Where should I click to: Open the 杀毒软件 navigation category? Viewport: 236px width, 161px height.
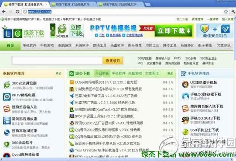tap(117, 45)
